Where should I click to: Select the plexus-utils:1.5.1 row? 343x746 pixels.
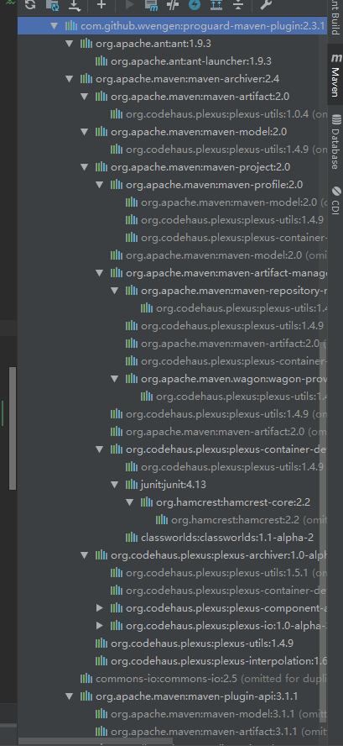[x=172, y=572]
